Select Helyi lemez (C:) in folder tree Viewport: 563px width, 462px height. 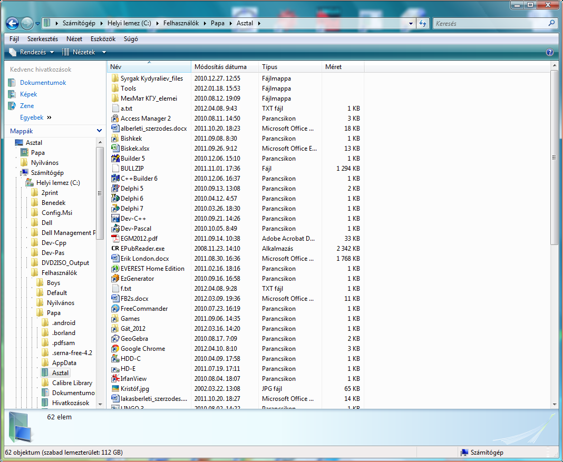tap(58, 183)
